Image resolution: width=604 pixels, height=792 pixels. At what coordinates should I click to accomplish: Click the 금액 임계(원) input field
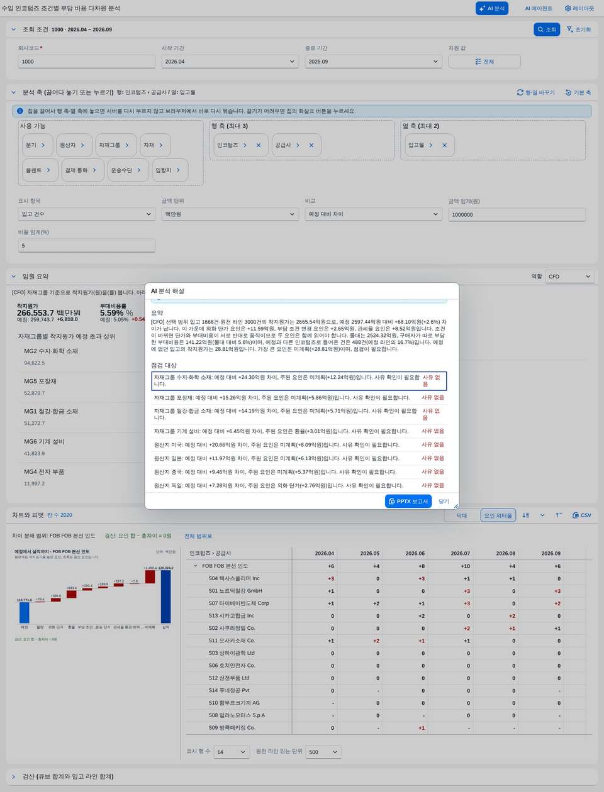coord(517,214)
